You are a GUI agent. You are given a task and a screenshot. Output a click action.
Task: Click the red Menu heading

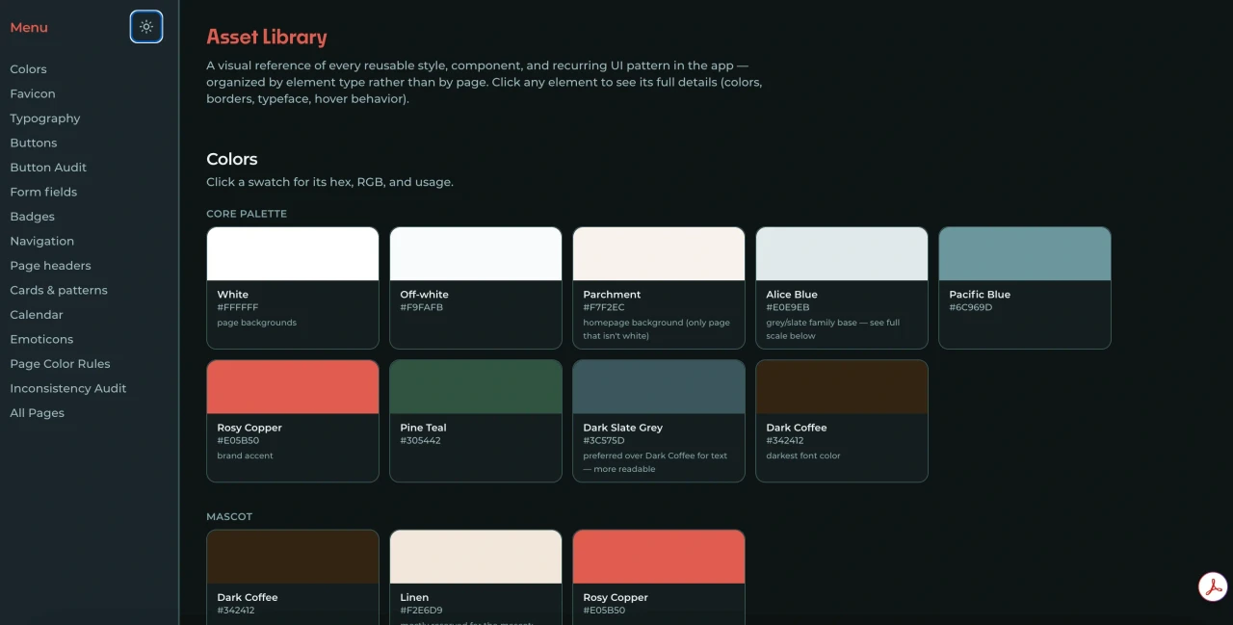(x=29, y=27)
